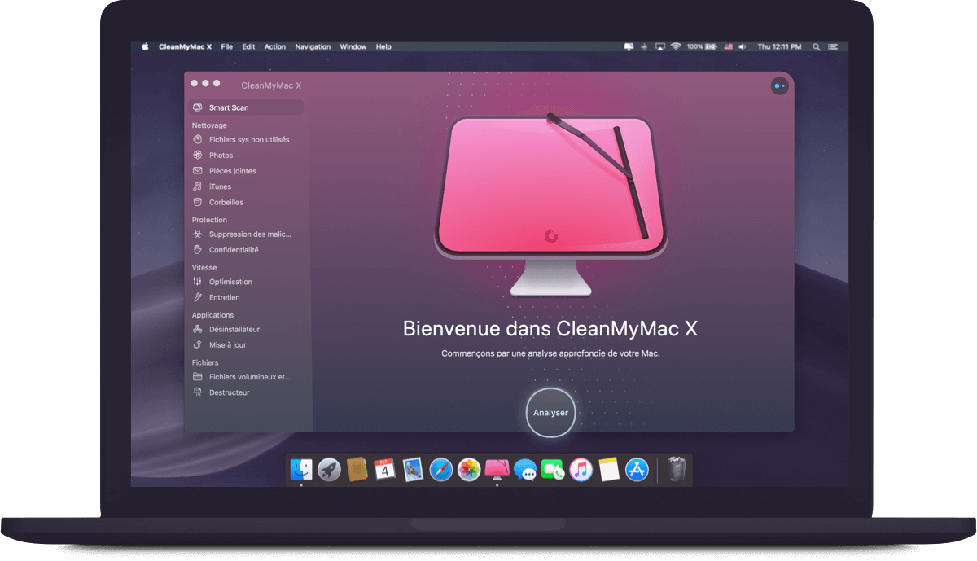Open the Confidentialité module
977x561 pixels.
[235, 249]
